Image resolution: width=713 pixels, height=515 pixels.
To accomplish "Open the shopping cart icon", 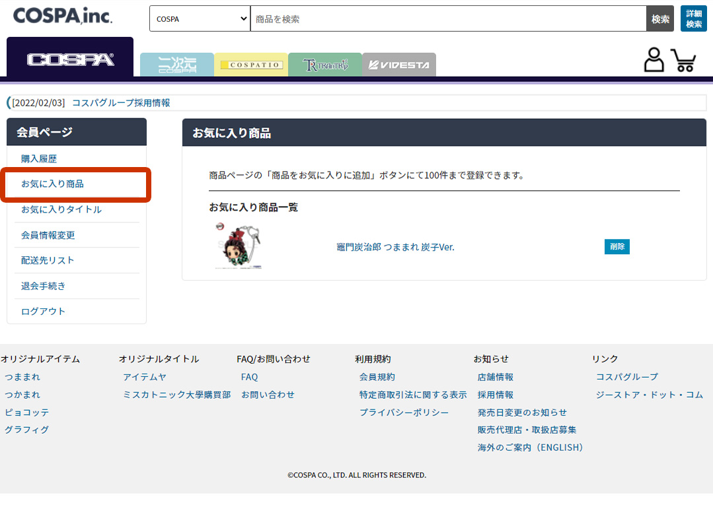I will (x=683, y=59).
